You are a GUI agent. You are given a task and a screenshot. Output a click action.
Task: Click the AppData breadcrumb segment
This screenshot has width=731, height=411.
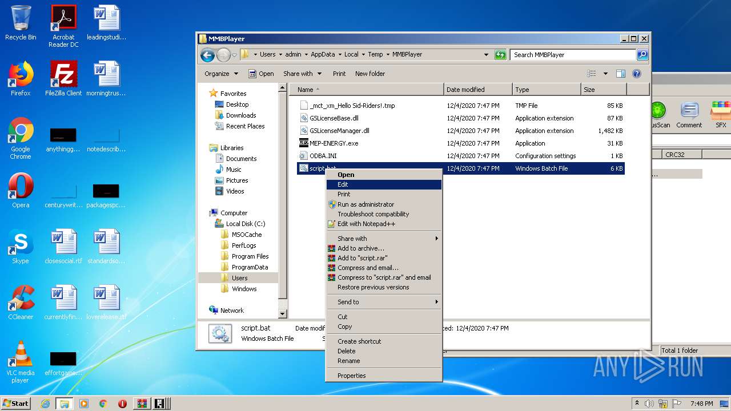coord(323,55)
